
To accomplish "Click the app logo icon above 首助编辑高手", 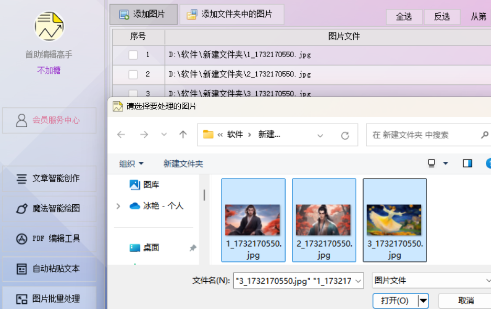I will pyautogui.click(x=49, y=26).
